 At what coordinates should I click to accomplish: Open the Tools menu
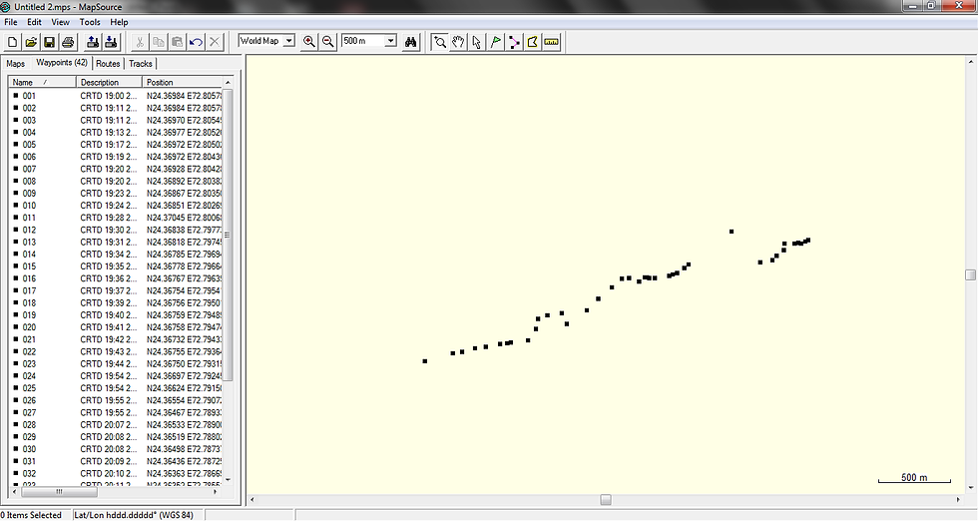pos(90,22)
